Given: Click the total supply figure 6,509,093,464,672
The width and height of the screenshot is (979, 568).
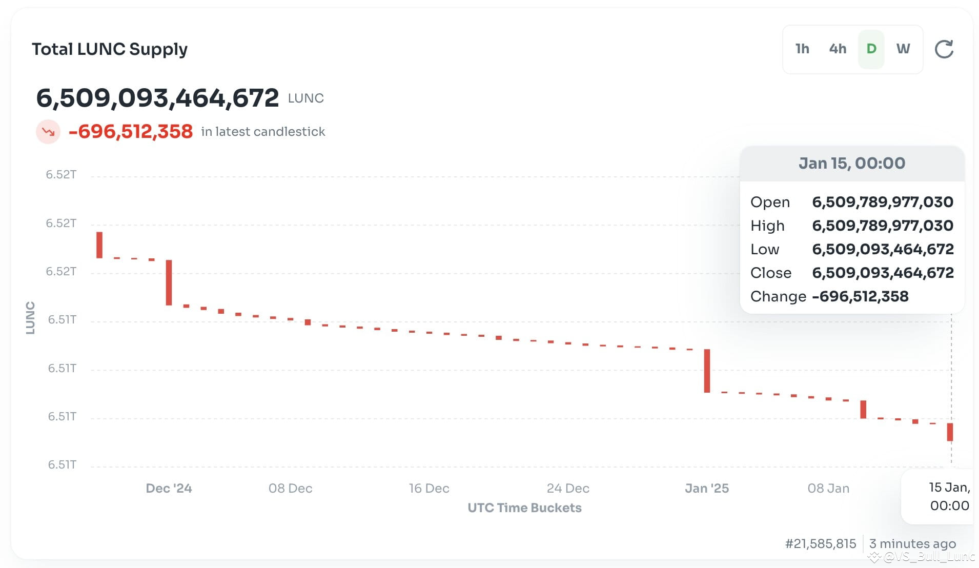Looking at the screenshot, I should (x=158, y=97).
